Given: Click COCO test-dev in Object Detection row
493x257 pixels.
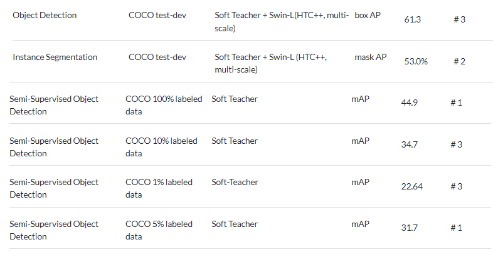Looking at the screenshot, I should click(157, 15).
